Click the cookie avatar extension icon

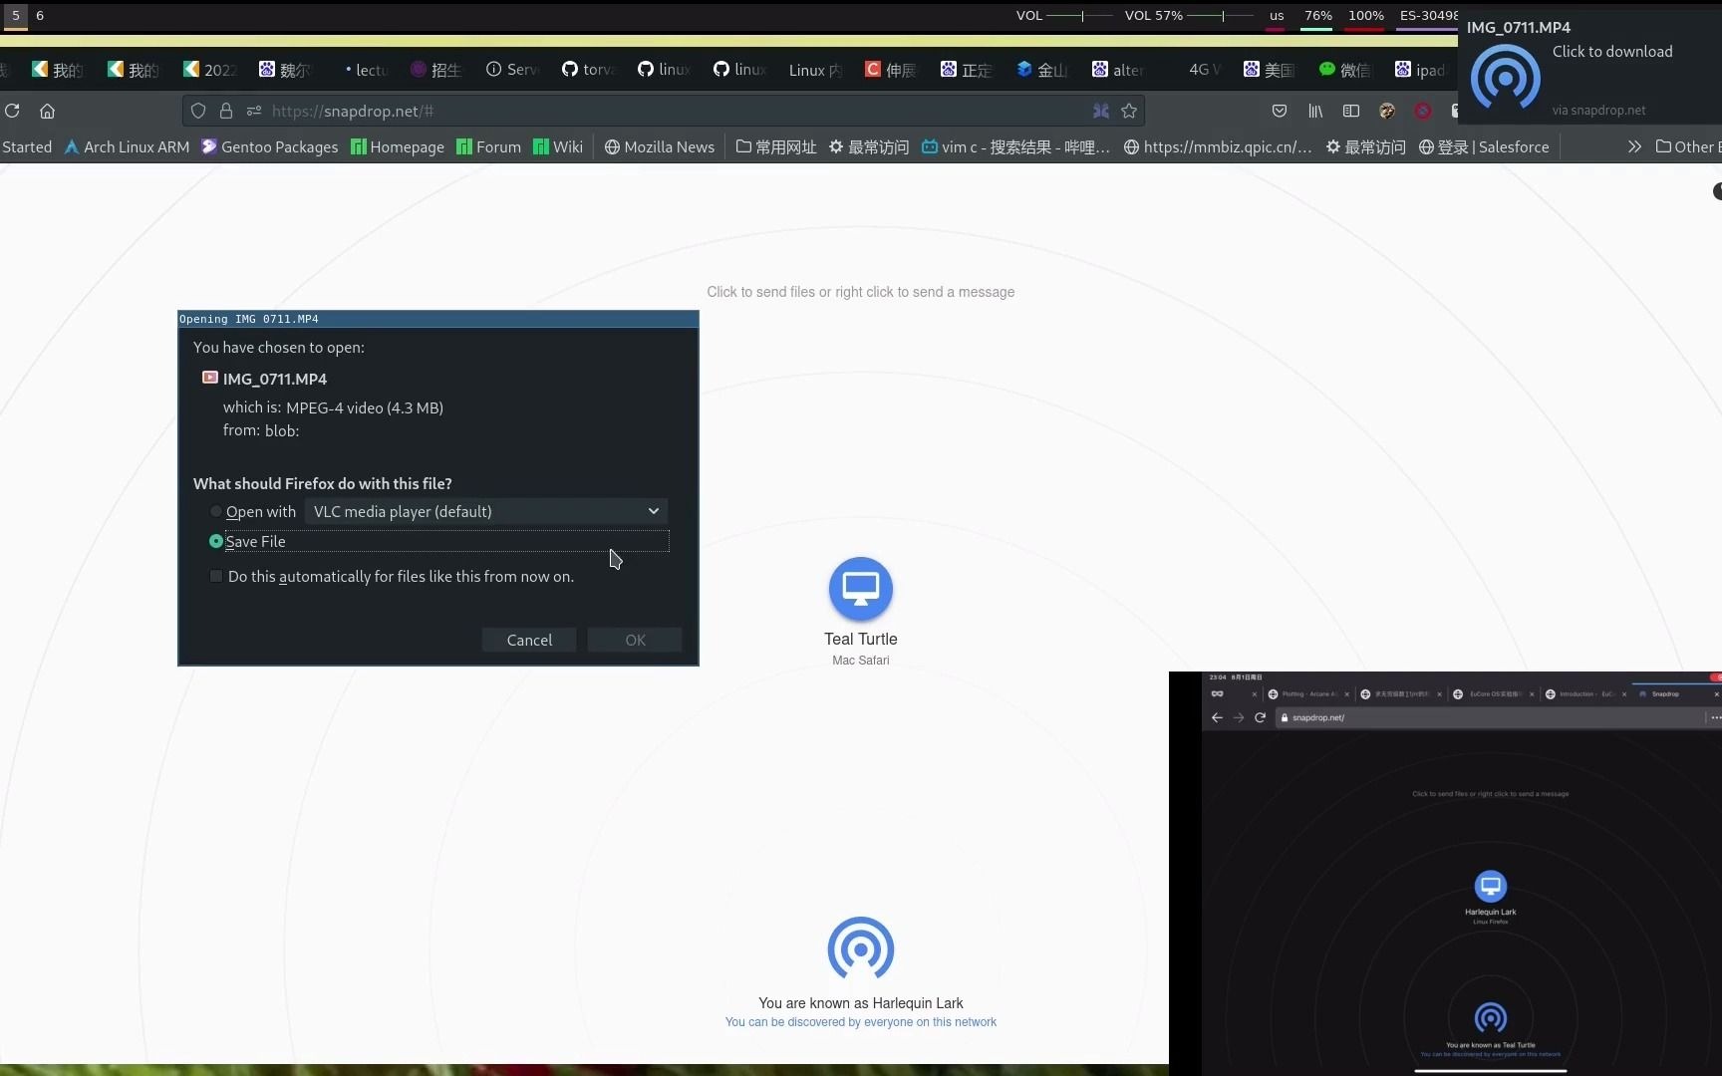(x=1387, y=111)
